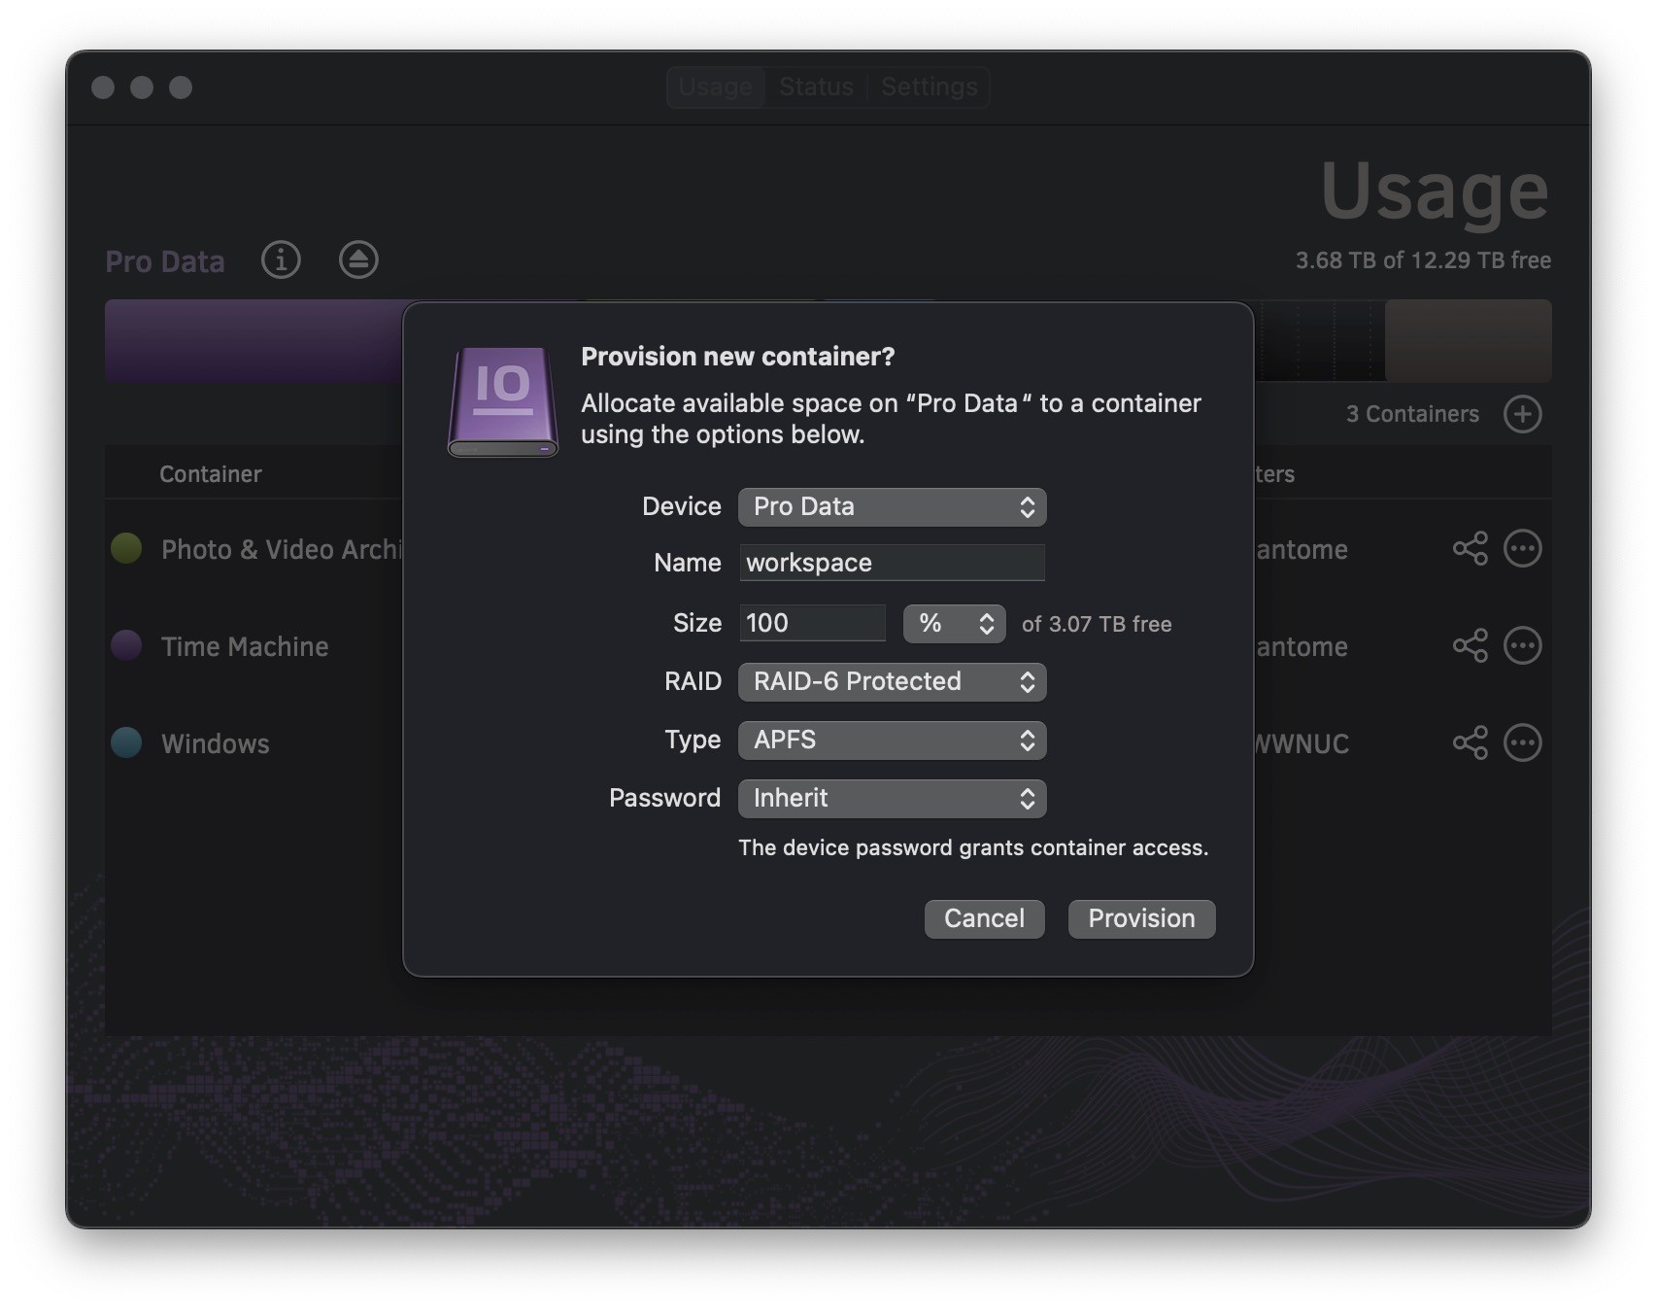Screen dimensions: 1657x1310
Task: Eject the Pro Data device
Action: (358, 260)
